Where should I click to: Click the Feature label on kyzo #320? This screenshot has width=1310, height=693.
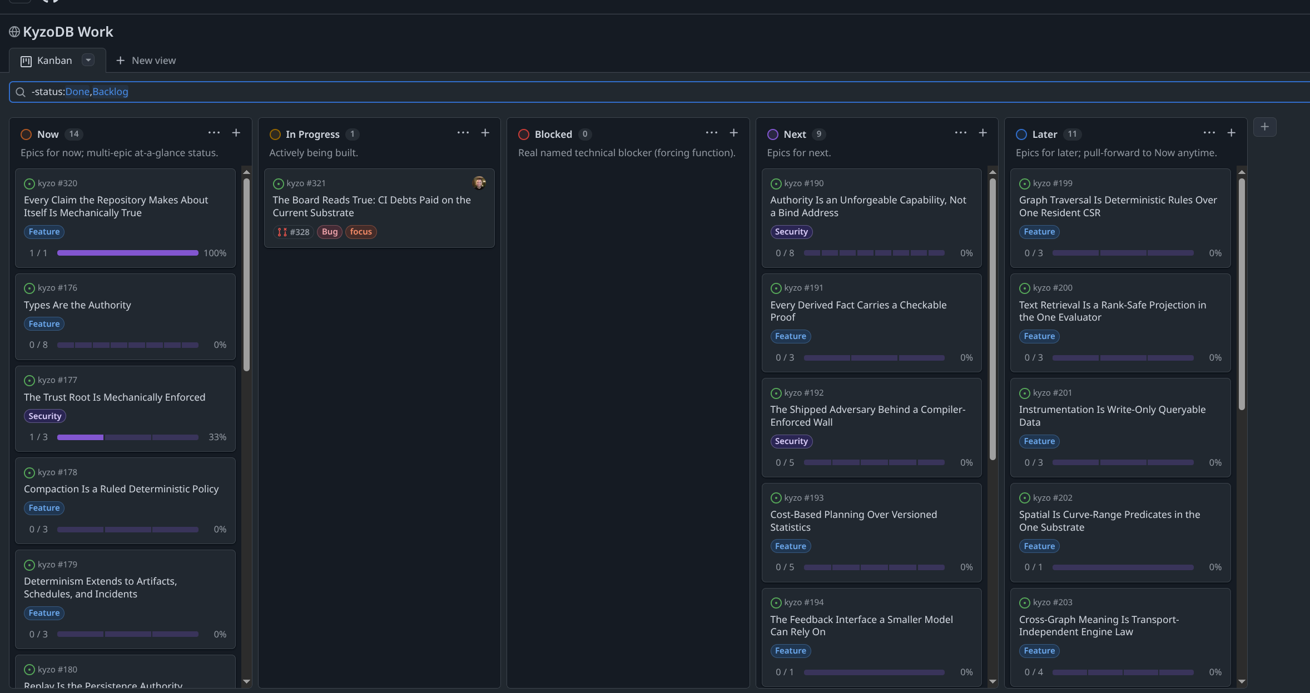click(x=44, y=232)
